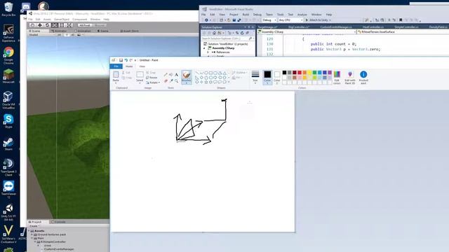Switch to the Asset Store tab in Unity
This screenshot has height=252, width=449.
point(129,31)
